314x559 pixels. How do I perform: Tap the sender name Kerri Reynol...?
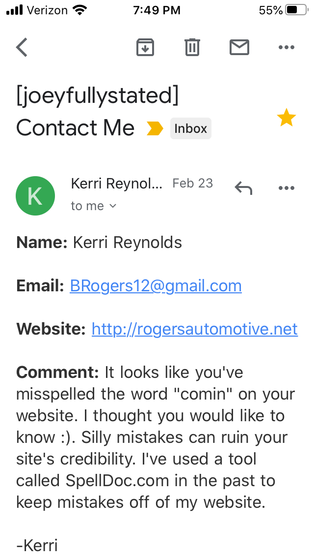pyautogui.click(x=116, y=184)
